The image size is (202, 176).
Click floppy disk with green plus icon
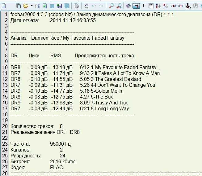[59, 6]
